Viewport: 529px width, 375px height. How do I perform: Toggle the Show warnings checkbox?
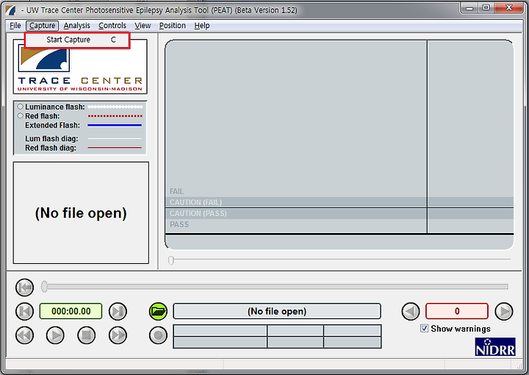[x=424, y=328]
